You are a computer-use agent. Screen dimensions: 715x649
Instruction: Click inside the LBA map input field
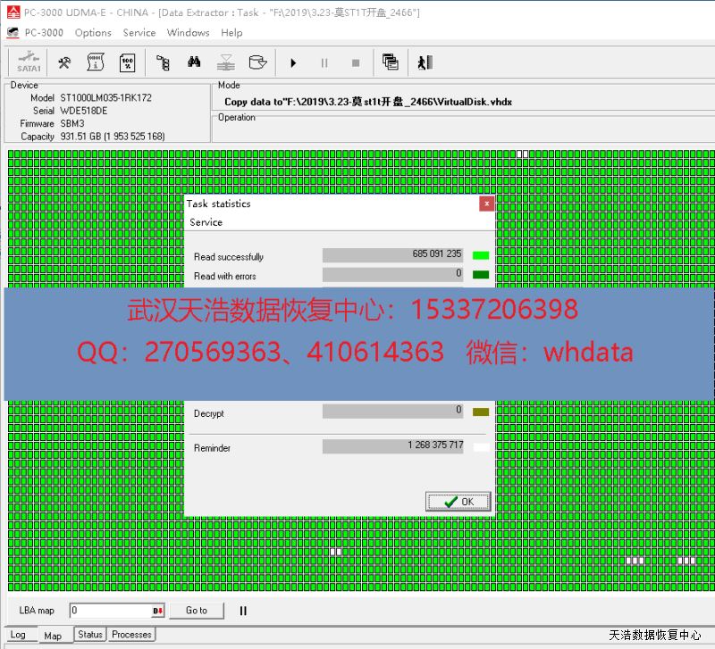pyautogui.click(x=109, y=612)
